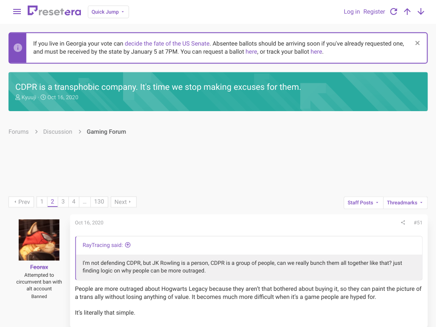436x327 pixels.
Task: Dismiss the Georgia voting notice
Action: (x=417, y=43)
